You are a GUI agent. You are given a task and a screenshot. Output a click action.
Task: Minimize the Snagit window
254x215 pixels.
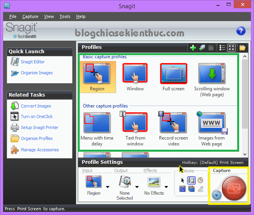click(218, 5)
